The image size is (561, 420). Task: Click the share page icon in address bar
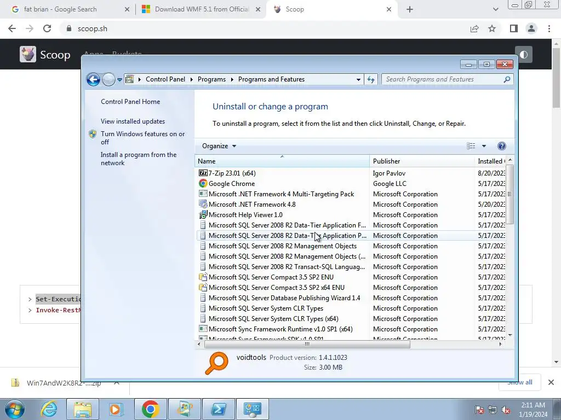[474, 28]
